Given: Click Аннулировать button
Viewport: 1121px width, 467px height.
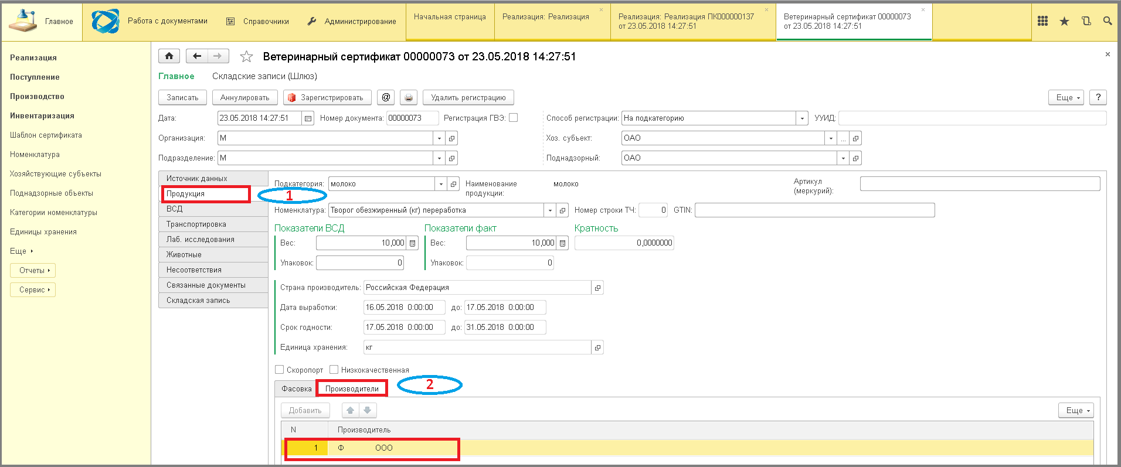Looking at the screenshot, I should (244, 97).
